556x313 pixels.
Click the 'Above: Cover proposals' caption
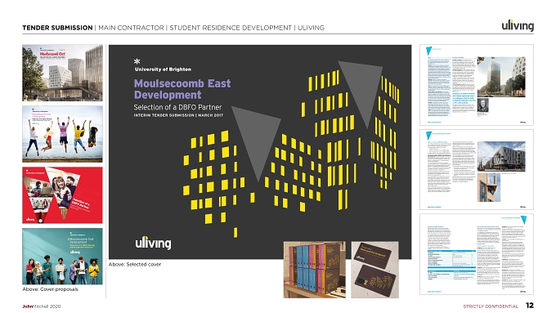pyautogui.click(x=50, y=289)
